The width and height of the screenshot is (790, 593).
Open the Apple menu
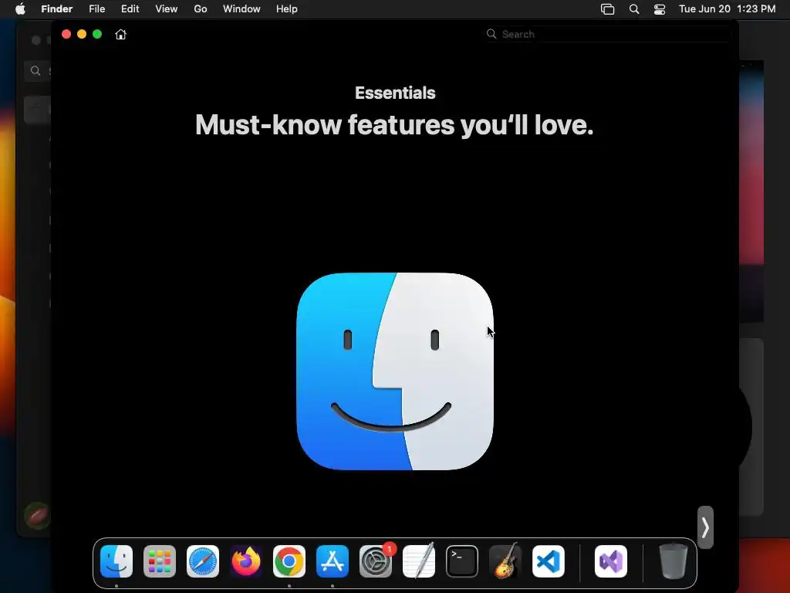tap(20, 8)
